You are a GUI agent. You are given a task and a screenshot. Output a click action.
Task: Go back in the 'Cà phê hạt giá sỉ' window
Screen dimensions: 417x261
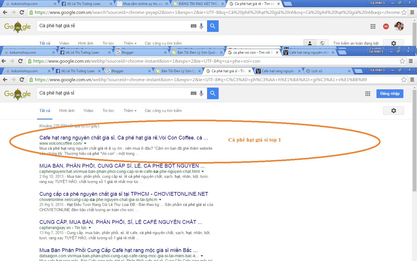tap(5, 79)
